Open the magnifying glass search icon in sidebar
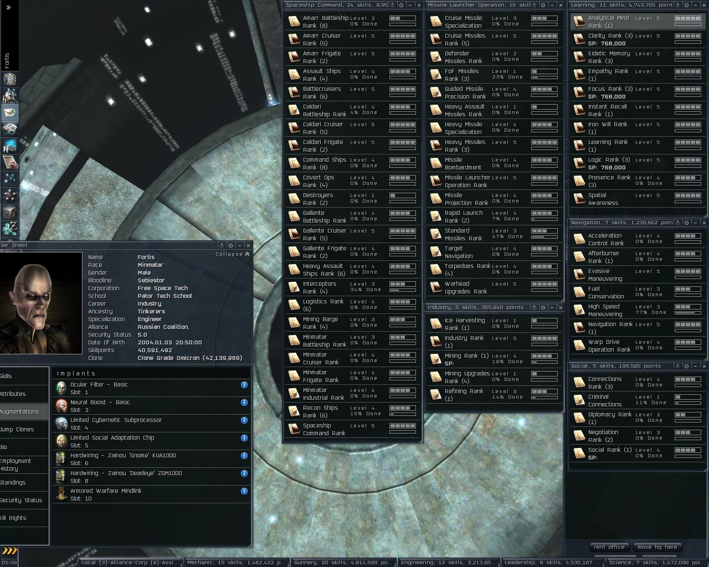The image size is (709, 567). click(x=9, y=96)
